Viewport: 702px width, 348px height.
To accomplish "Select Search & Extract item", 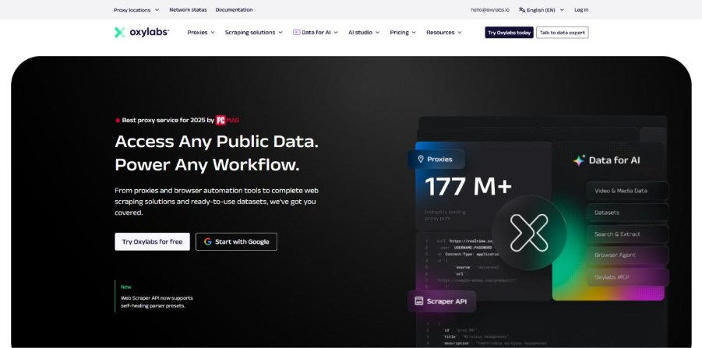I will (x=628, y=234).
